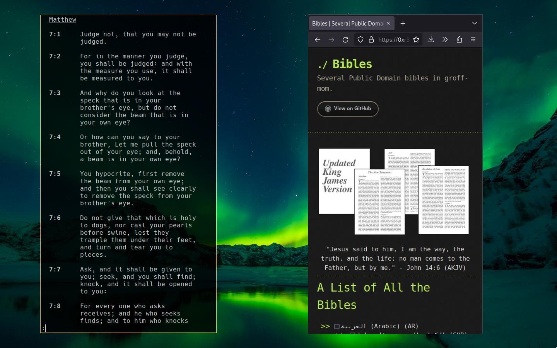The image size is (557, 348).
Task: Click the Several Public Domain bibles tagline
Action: 393,83
